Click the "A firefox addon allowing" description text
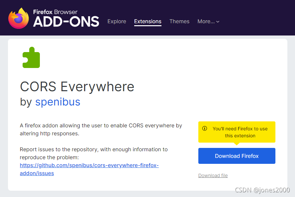The height and width of the screenshot is (197, 295). pyautogui.click(x=101, y=129)
